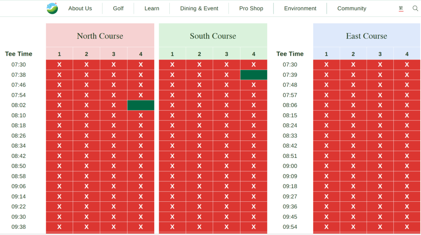Open the Pro Shop menu
The height and width of the screenshot is (235, 421).
251,8
